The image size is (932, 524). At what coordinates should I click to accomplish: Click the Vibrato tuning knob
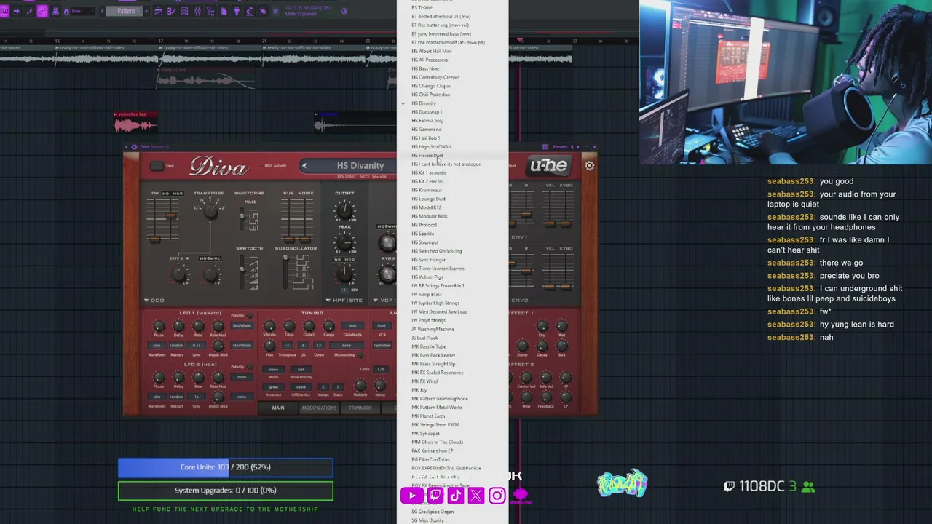click(x=269, y=326)
